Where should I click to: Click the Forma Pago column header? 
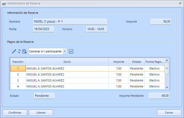tap(154, 62)
